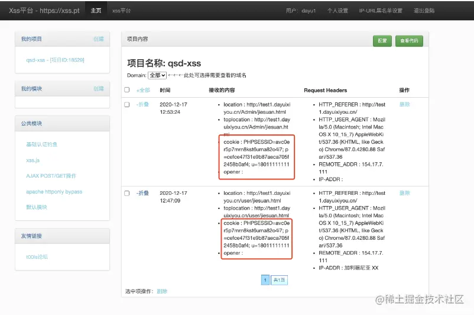Open the apache httponly bypass module
Image resolution: width=474 pixels, height=315 pixels.
pos(54,192)
